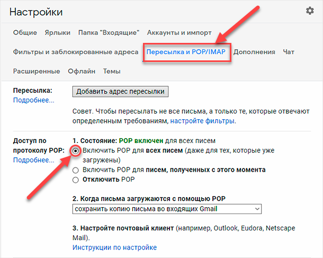Switch to the 'Дополнения' tab
The height and width of the screenshot is (258, 323).
(254, 52)
